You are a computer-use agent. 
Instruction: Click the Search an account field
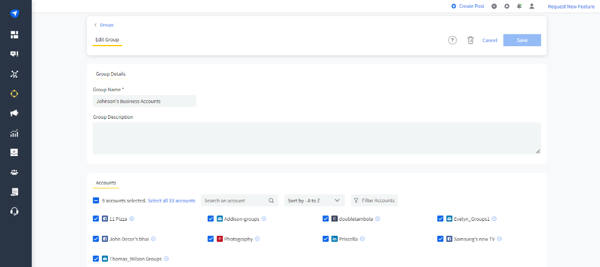click(x=239, y=200)
